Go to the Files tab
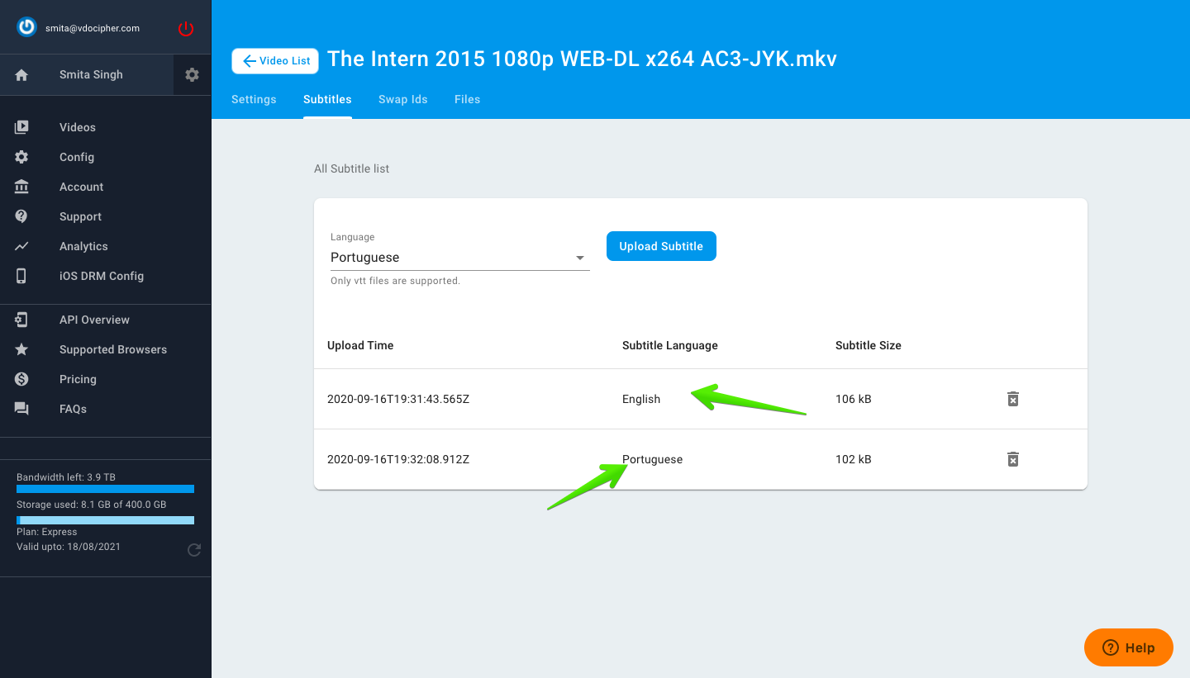This screenshot has width=1190, height=678. [x=467, y=99]
